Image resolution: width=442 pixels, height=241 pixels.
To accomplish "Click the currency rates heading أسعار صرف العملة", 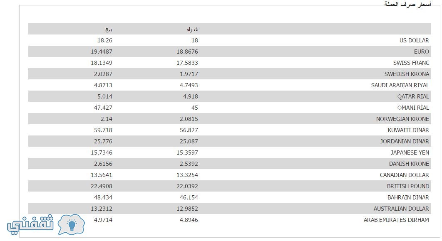I will click(x=407, y=4).
